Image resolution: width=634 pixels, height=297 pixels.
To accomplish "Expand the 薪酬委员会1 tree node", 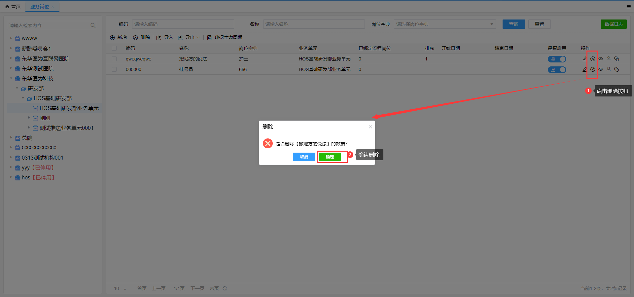I will point(11,48).
